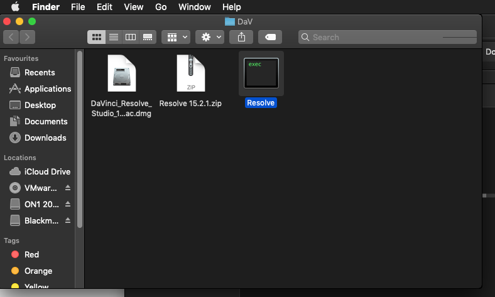Click the Resolve 15.2.1.zip file name
This screenshot has height=297, width=495.
pos(190,104)
